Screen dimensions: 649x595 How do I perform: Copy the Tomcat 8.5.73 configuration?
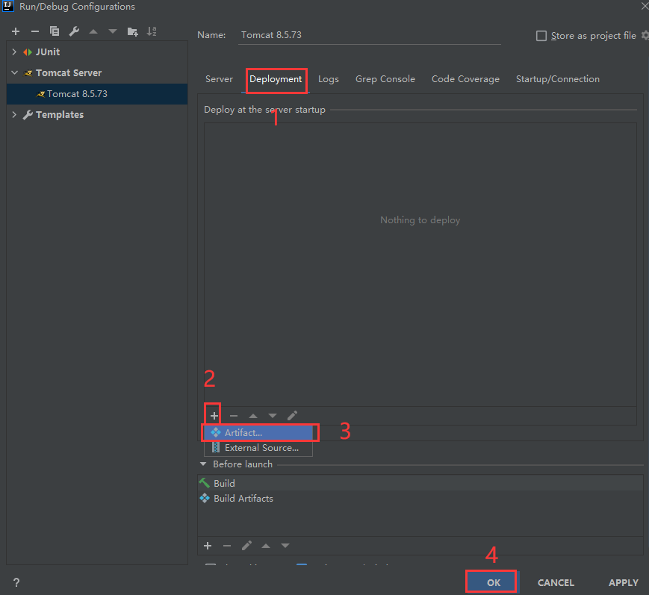click(x=53, y=31)
